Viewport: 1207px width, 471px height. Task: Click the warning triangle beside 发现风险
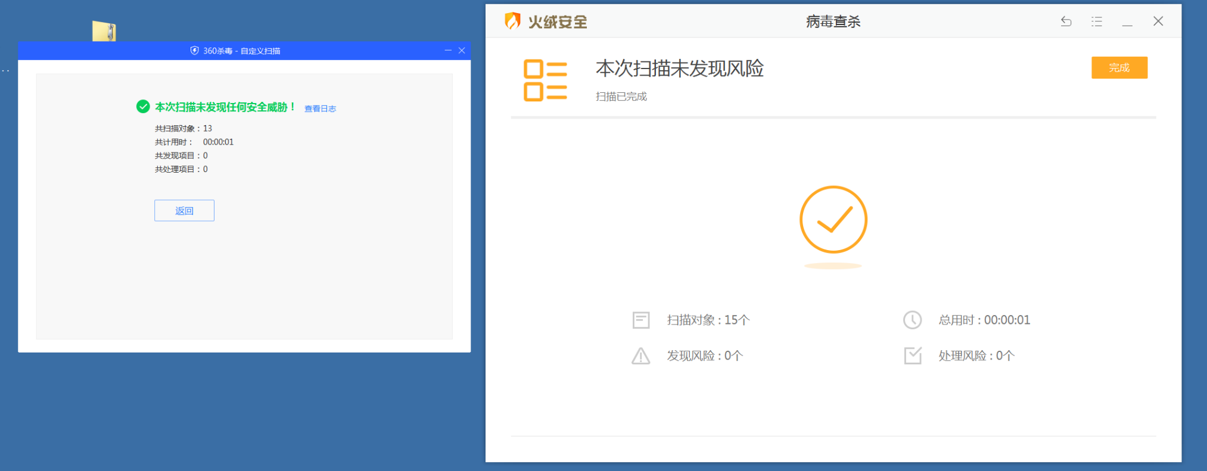641,356
